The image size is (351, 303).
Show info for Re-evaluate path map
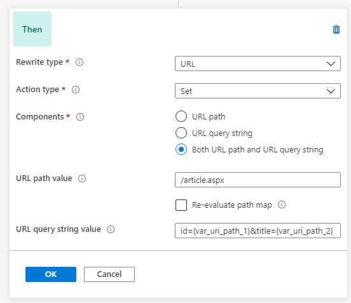pyautogui.click(x=282, y=205)
